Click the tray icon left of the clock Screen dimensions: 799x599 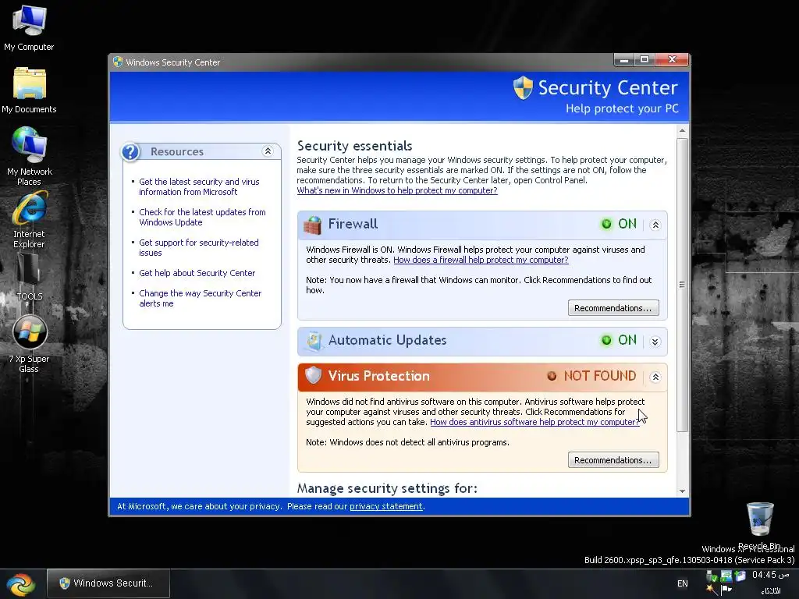click(740, 576)
